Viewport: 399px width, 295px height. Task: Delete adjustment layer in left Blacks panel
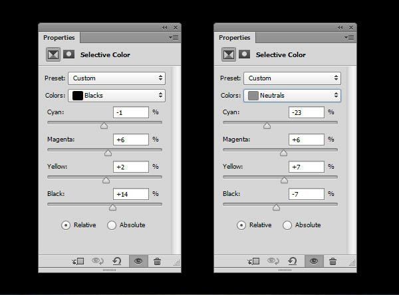[157, 261]
